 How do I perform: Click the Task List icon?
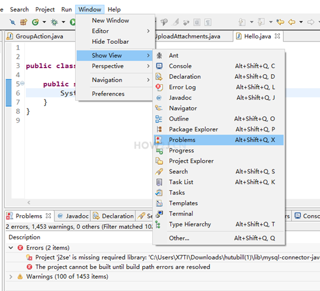[159, 182]
